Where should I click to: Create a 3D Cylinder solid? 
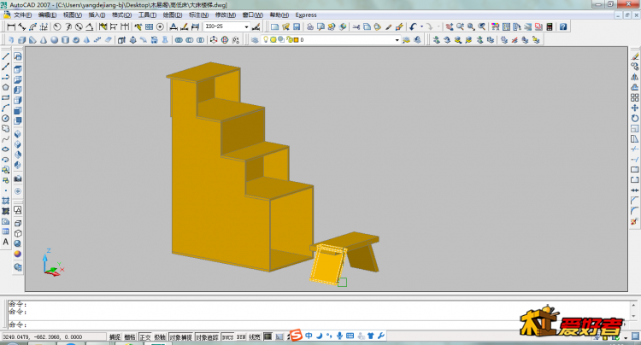coord(65,40)
